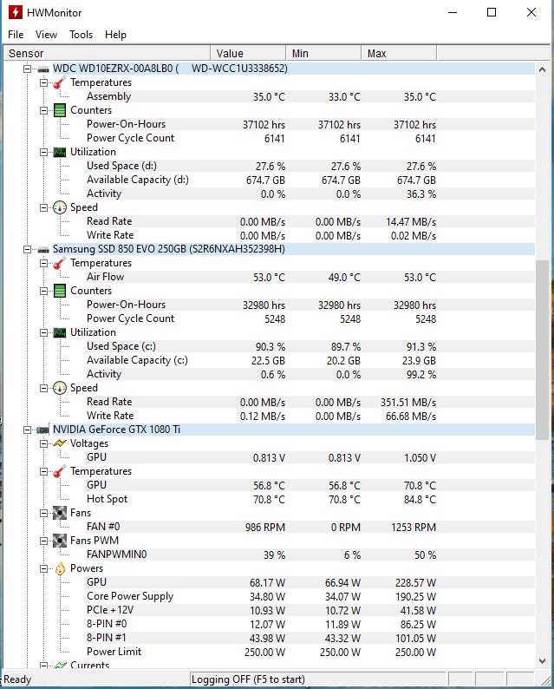Open the Help menu
554x689 pixels.
point(115,34)
